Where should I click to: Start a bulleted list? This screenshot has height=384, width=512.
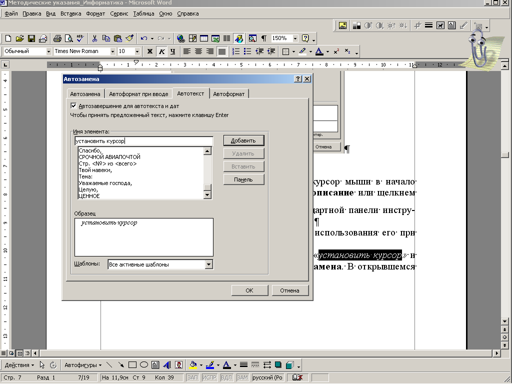[247, 51]
